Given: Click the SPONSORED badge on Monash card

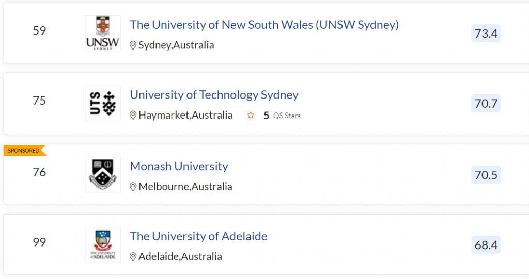Looking at the screenshot, I should coord(24,151).
